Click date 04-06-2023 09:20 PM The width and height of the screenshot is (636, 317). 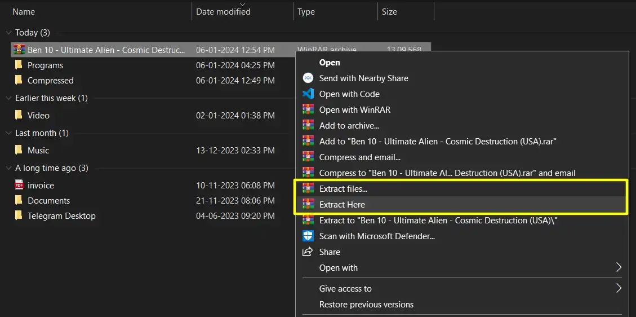[235, 216]
